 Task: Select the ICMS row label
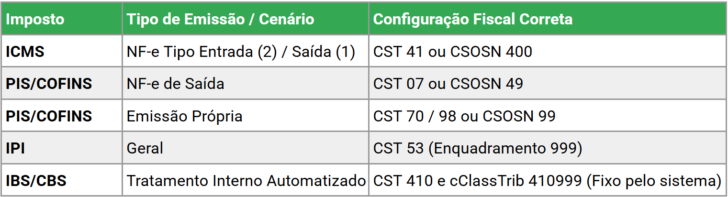[24, 51]
